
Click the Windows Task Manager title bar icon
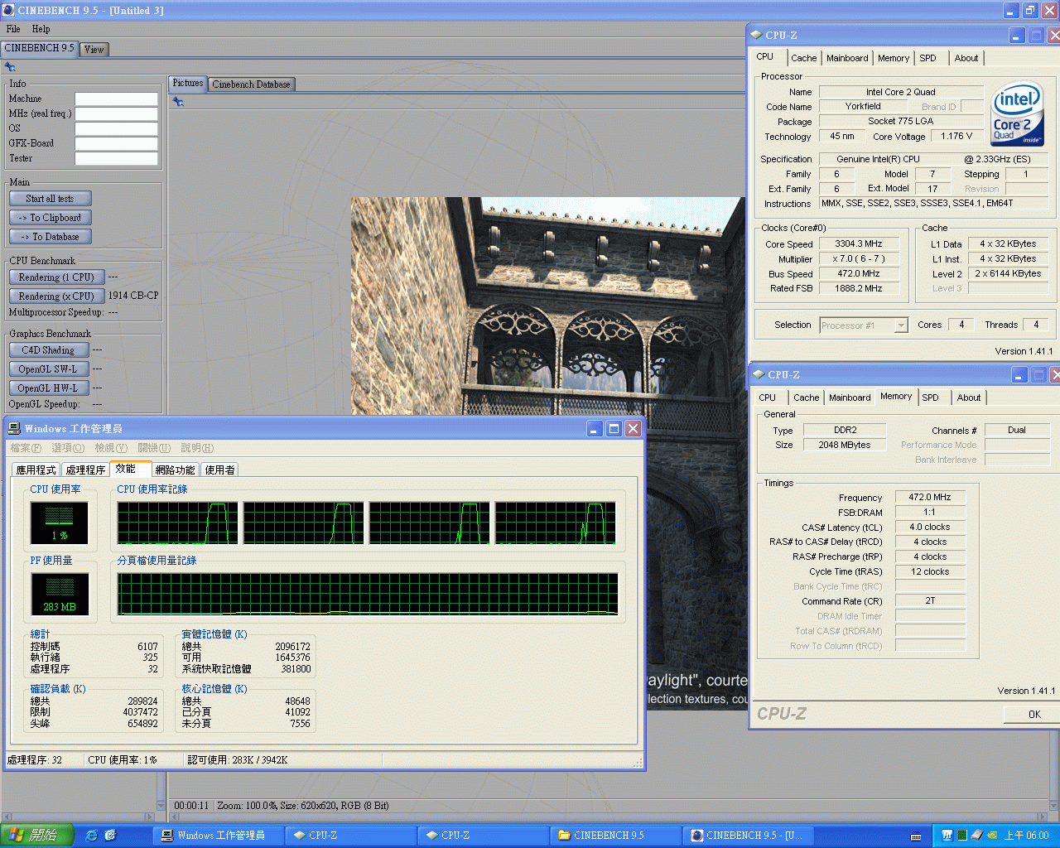point(14,428)
